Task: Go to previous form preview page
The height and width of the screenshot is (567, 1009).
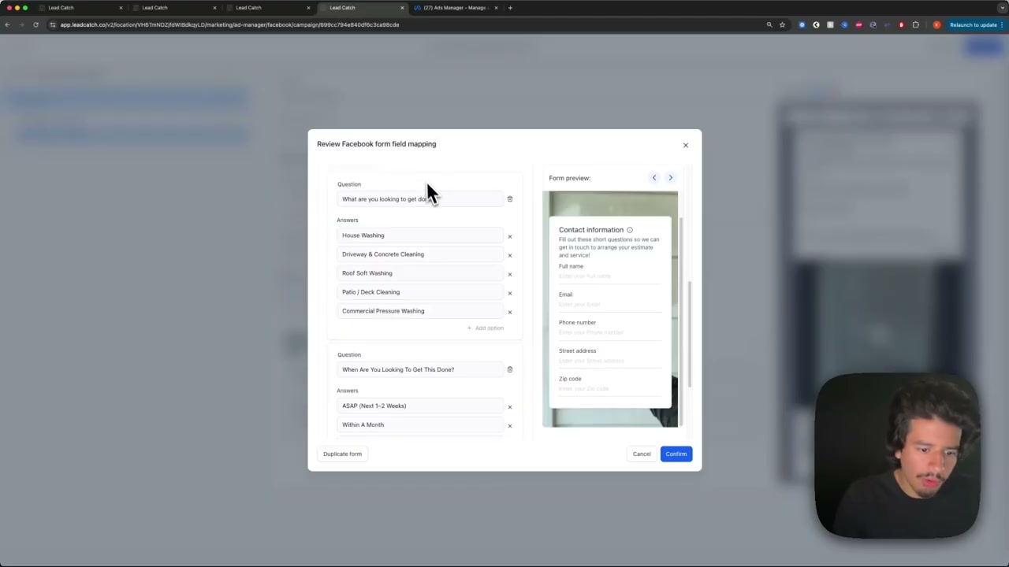Action: (654, 178)
